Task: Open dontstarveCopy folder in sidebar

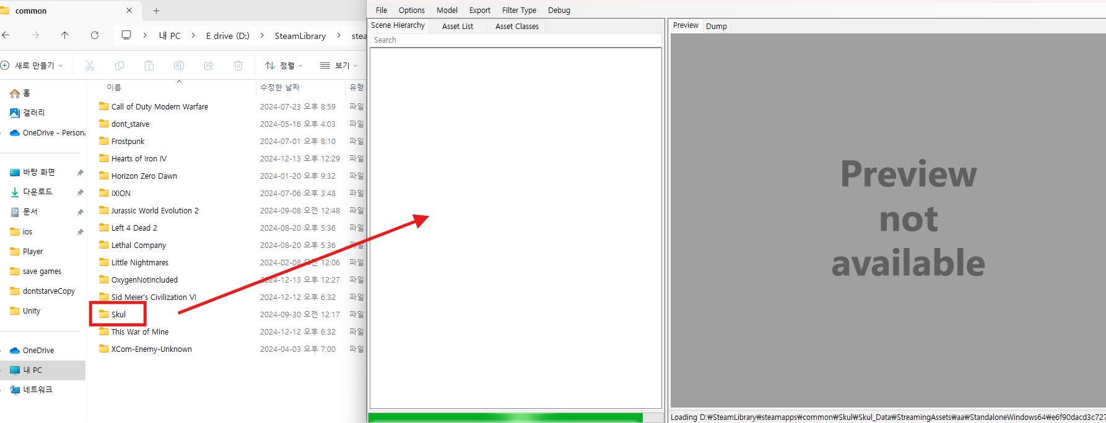Action: 42,291
